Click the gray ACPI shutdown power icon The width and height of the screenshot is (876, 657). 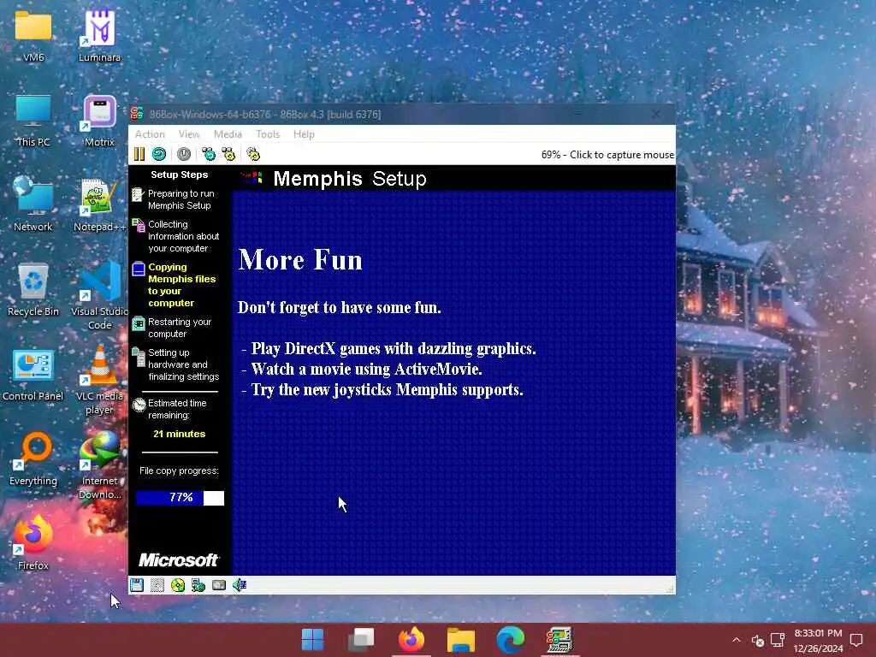pyautogui.click(x=184, y=154)
